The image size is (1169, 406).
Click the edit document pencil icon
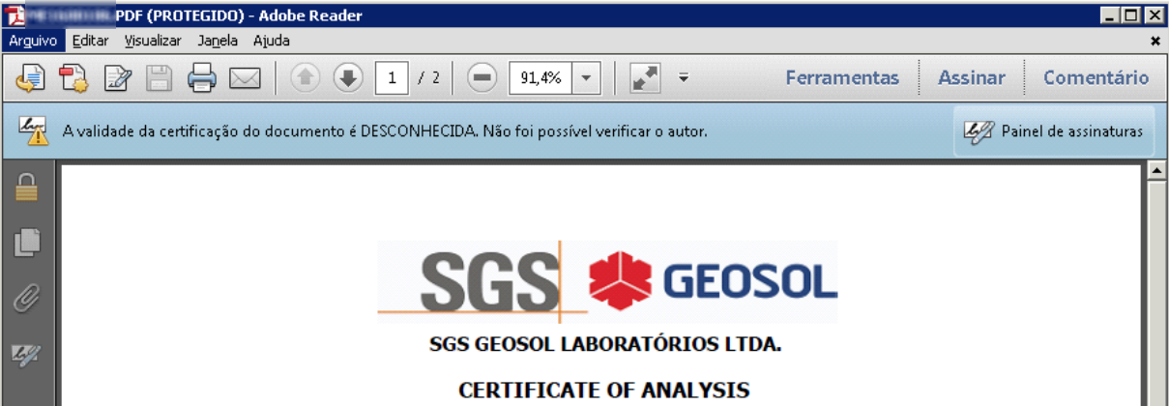(x=117, y=78)
